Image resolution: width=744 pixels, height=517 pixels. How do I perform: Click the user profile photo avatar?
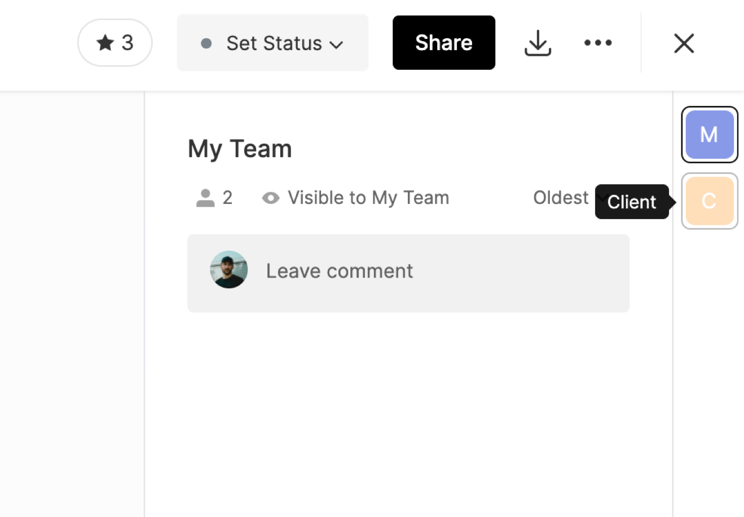229,270
